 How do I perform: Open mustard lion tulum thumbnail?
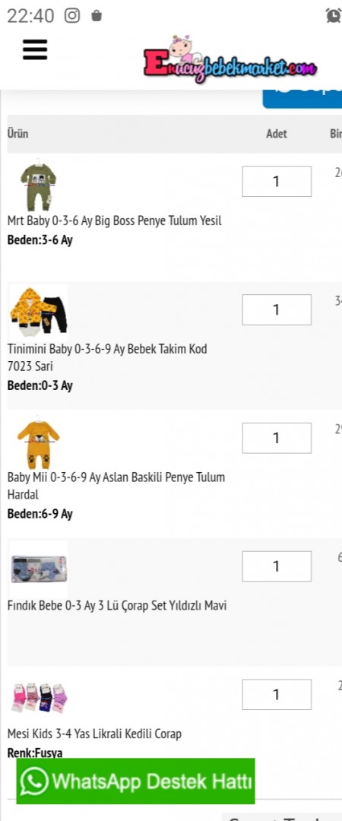38,441
